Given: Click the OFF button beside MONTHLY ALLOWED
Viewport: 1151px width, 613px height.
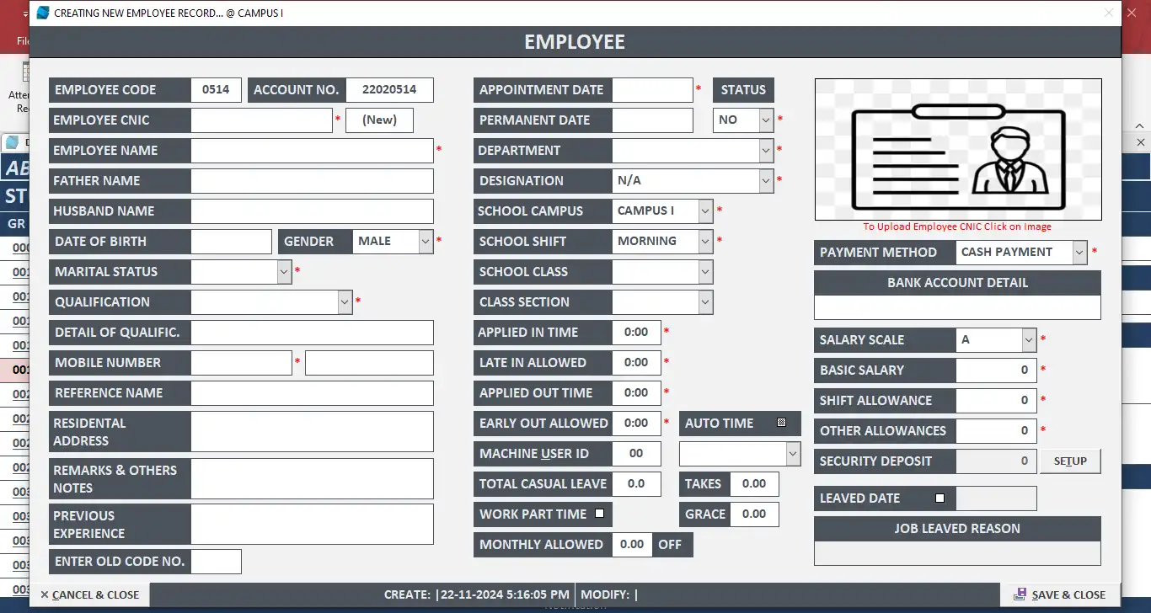Looking at the screenshot, I should 672,544.
